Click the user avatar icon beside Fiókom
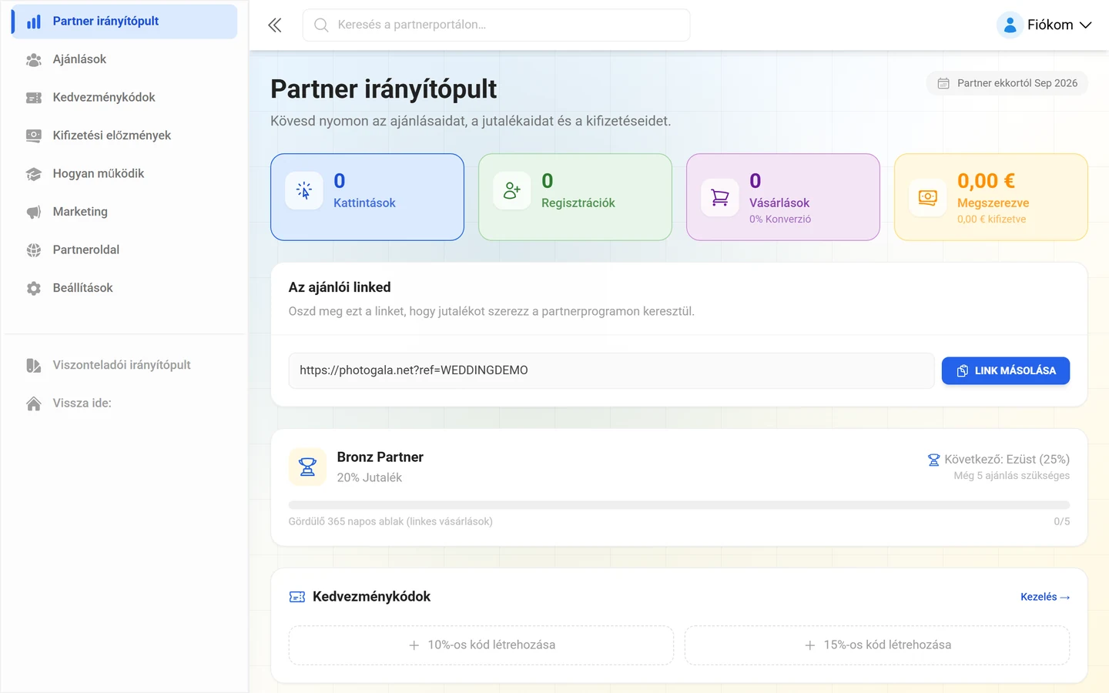 (1010, 25)
